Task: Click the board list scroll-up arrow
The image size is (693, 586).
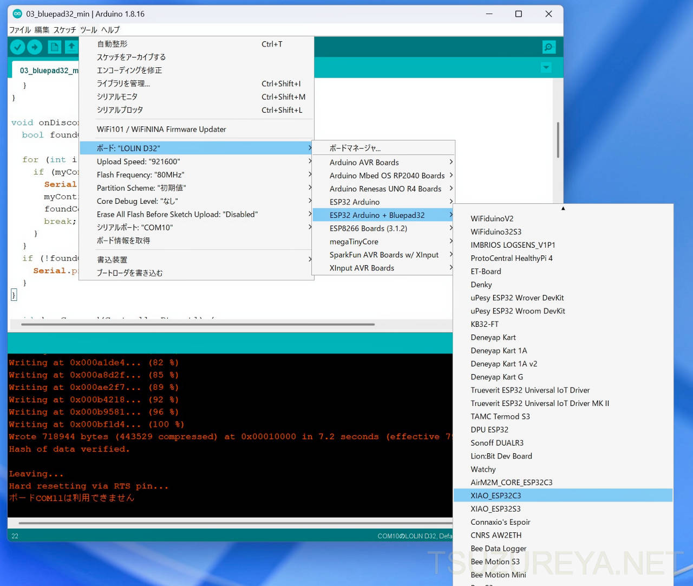Action: [563, 208]
